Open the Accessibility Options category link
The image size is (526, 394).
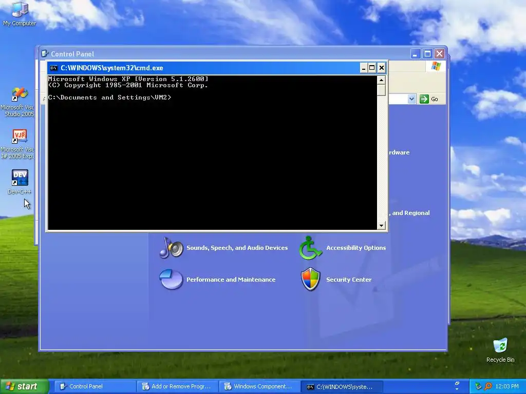[356, 248]
